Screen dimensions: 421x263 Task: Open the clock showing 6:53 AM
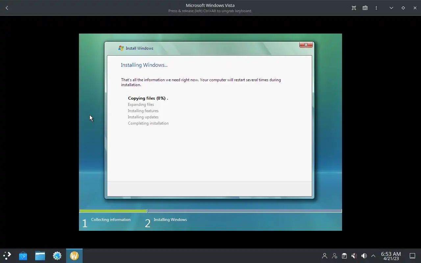point(391,256)
